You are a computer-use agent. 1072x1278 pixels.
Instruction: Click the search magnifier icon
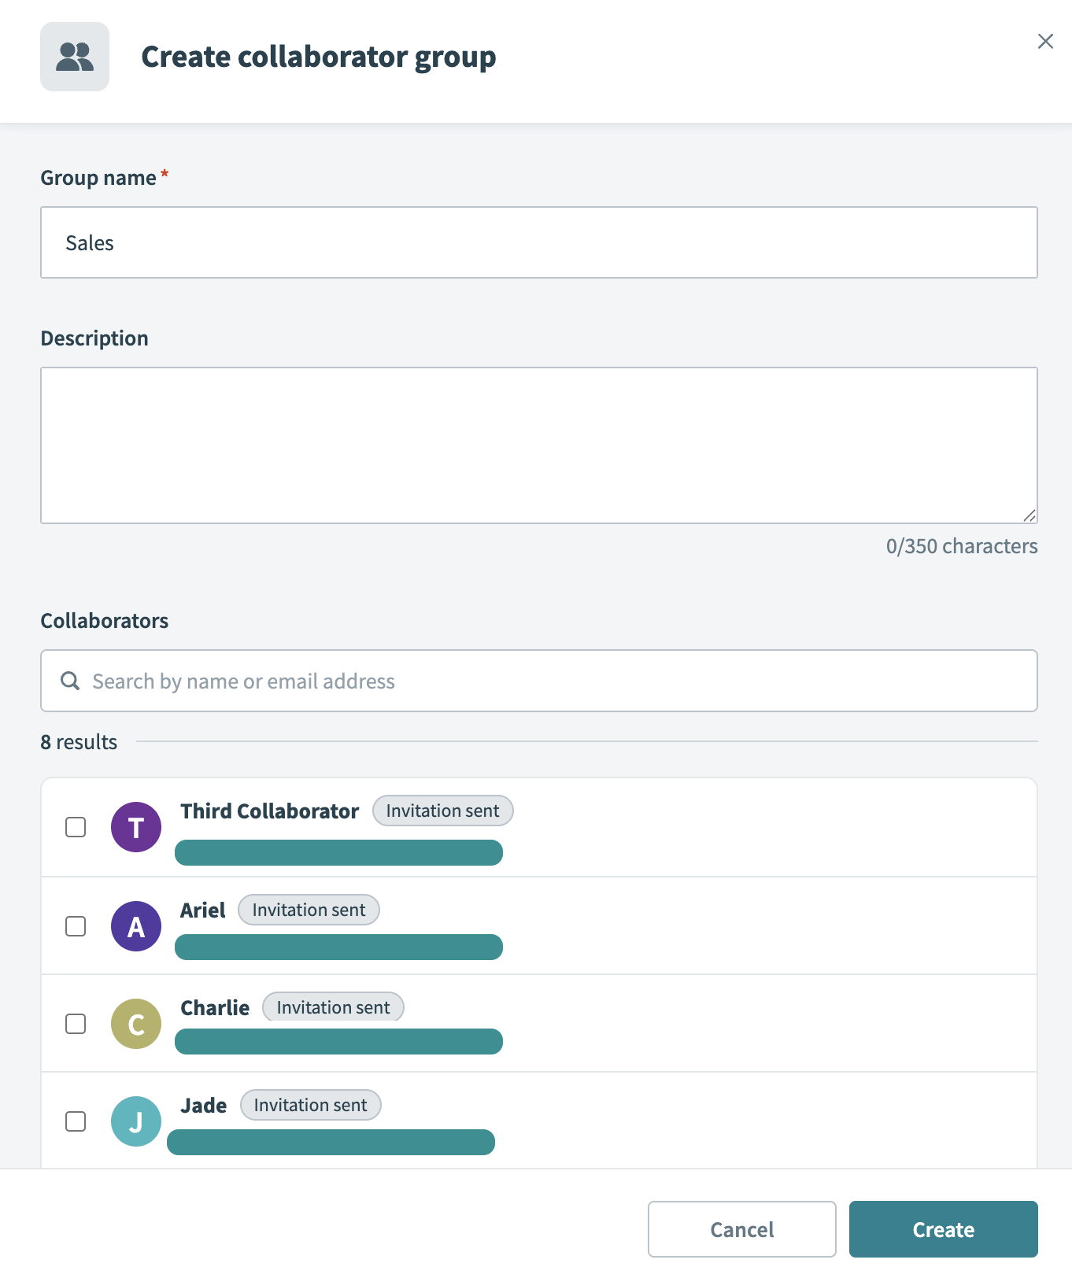70,680
